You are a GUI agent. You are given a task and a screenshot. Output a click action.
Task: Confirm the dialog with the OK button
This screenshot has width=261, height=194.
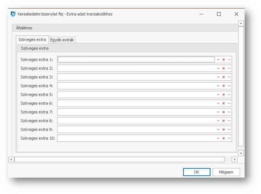coord(197,172)
